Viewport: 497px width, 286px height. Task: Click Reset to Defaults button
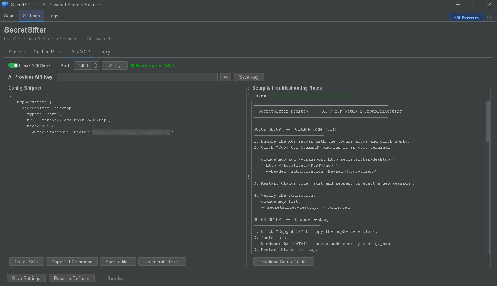[x=72, y=278]
